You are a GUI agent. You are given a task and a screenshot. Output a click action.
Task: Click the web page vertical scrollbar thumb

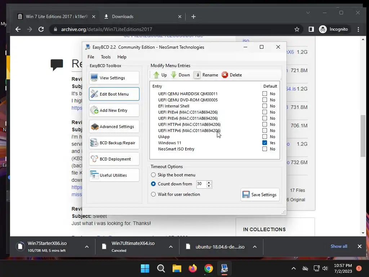[x=363, y=136]
